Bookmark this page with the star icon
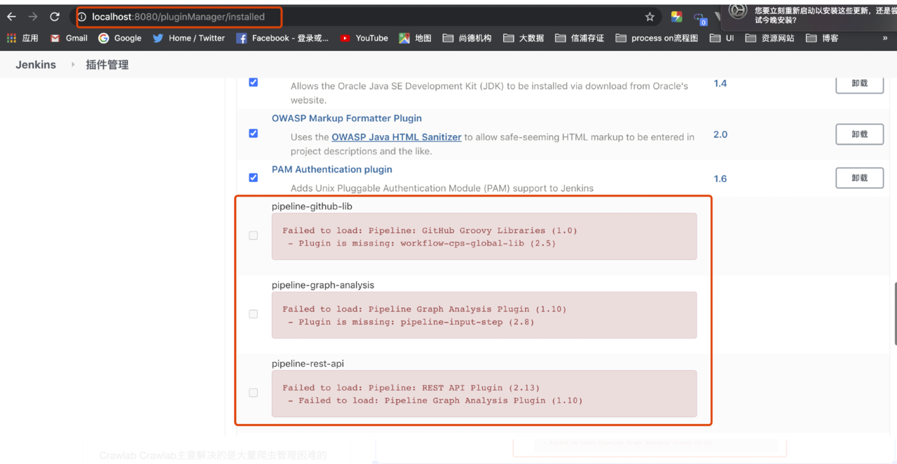This screenshot has width=897, height=464. 650,17
